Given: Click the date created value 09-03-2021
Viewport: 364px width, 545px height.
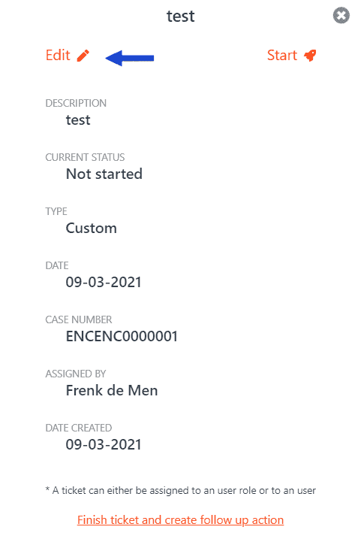Looking at the screenshot, I should tap(104, 444).
